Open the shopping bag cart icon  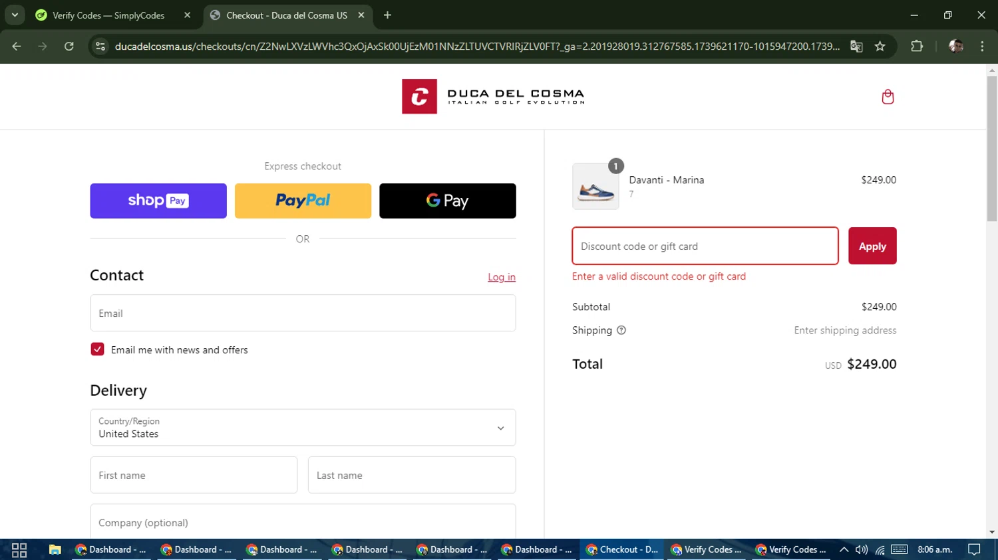coord(888,97)
